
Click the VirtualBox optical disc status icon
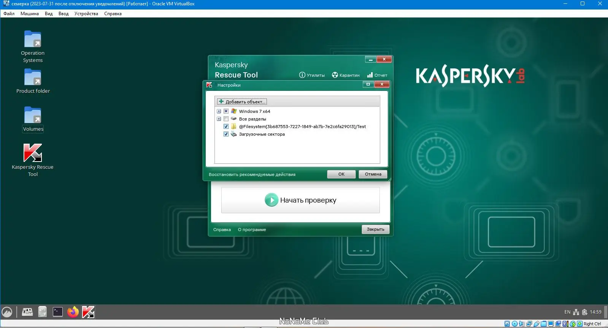click(514, 324)
